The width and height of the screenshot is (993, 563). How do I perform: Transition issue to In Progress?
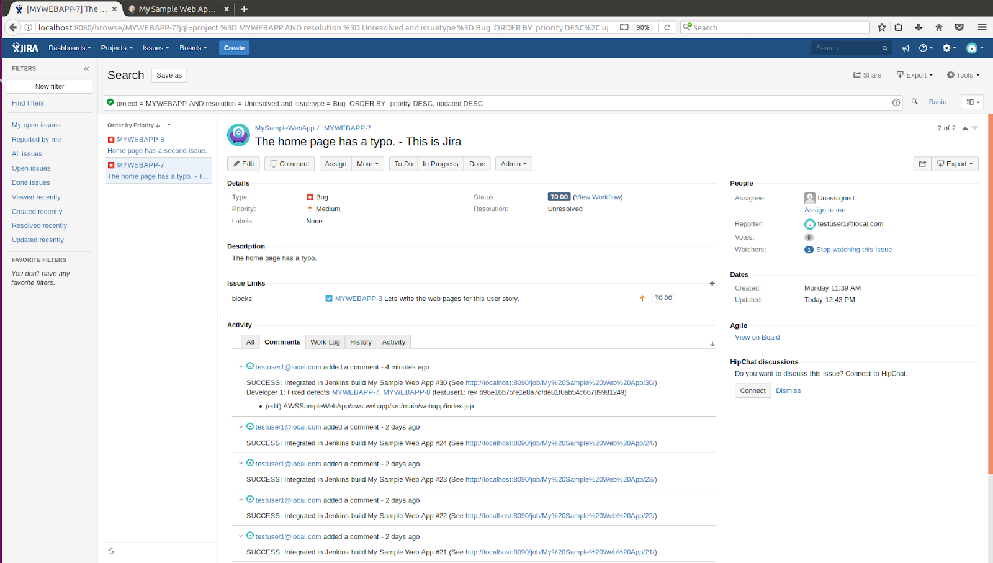441,164
